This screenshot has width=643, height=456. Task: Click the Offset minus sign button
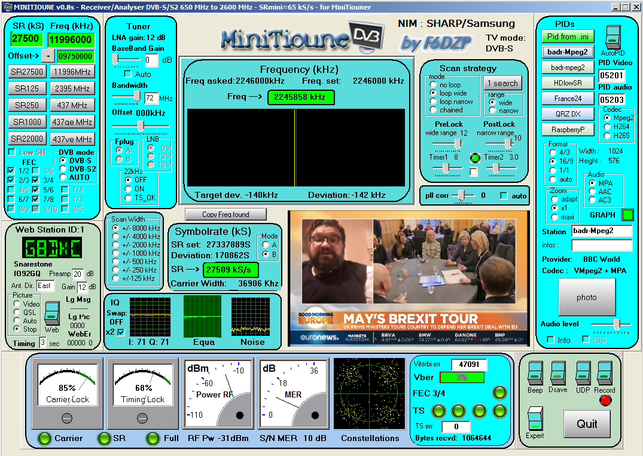tap(48, 56)
